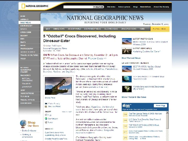Open Books & Atlases shop link
The width and height of the screenshot is (188, 141).
[29, 131]
